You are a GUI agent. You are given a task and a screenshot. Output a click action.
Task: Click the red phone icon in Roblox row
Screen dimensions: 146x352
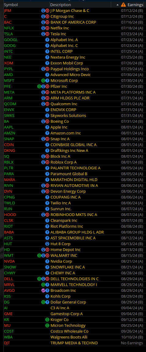pyautogui.click(x=47, y=162)
